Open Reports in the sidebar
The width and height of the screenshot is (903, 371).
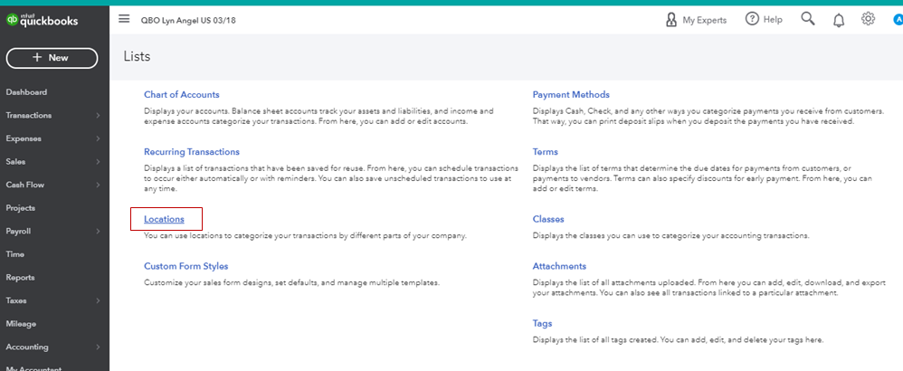click(20, 277)
